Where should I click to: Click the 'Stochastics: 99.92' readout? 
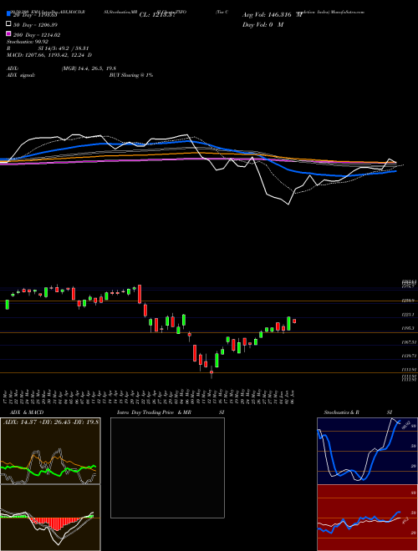tap(28, 42)
